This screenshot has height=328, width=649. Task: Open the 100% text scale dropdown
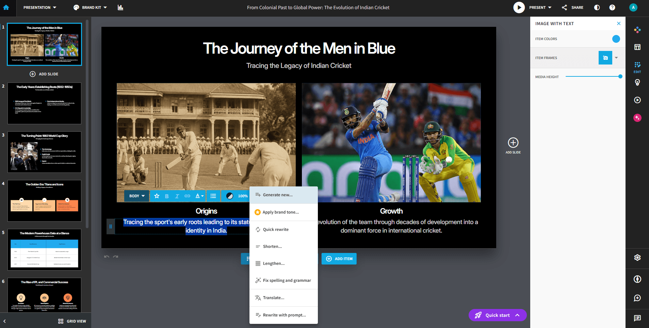pos(243,196)
